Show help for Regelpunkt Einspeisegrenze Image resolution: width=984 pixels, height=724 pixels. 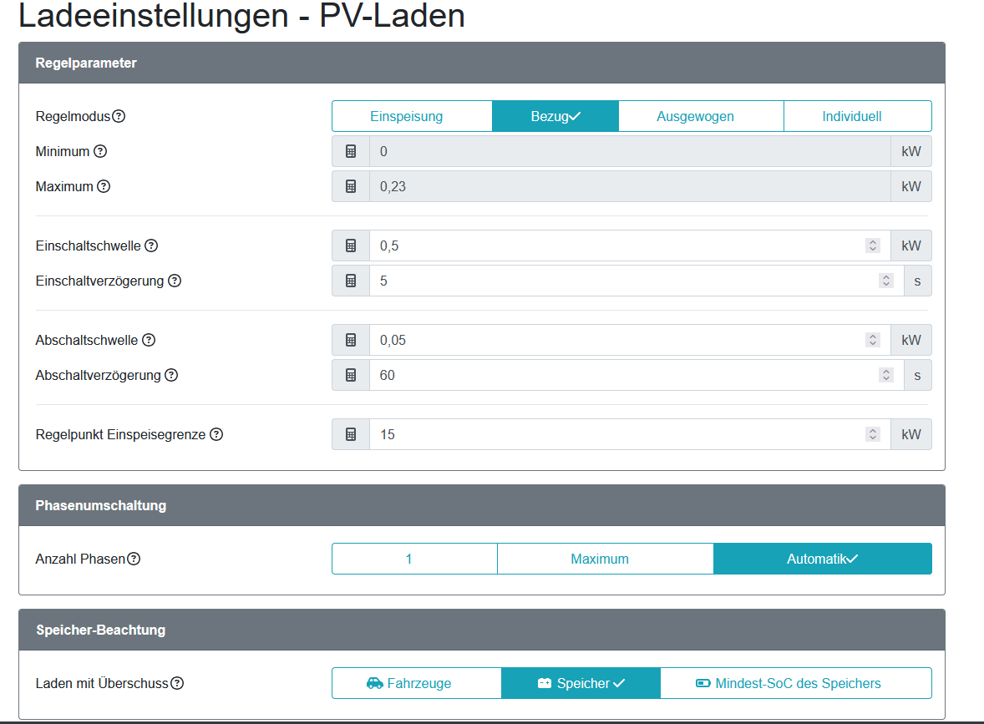(x=216, y=434)
